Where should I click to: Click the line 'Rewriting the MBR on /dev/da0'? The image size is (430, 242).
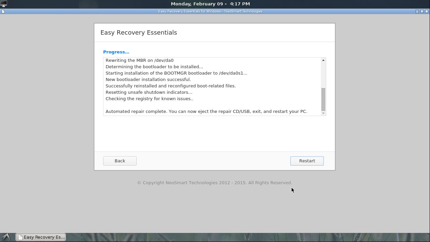pos(139,60)
